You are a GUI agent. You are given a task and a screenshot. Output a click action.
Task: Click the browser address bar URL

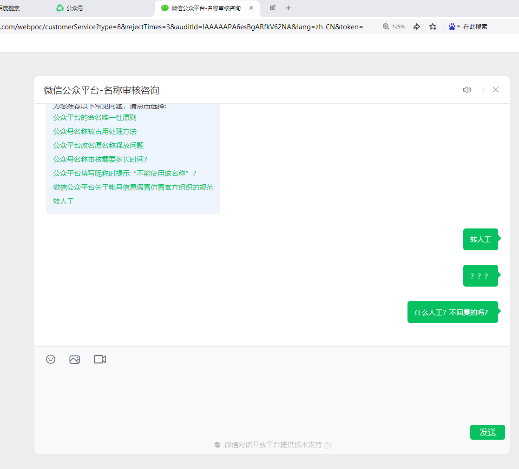[x=181, y=27]
